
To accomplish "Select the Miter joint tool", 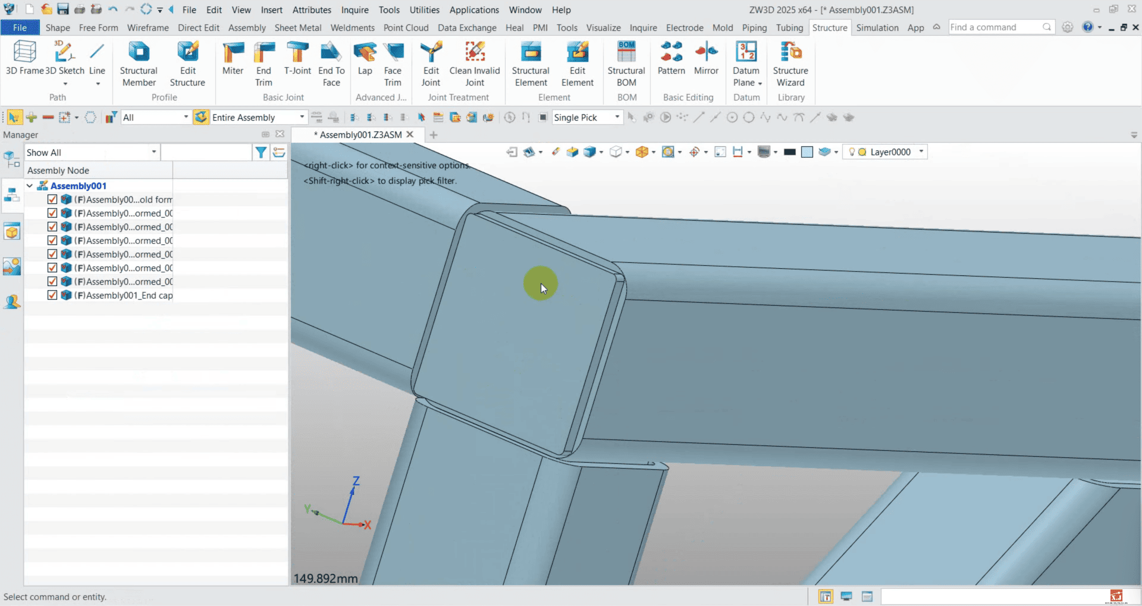I will point(233,59).
